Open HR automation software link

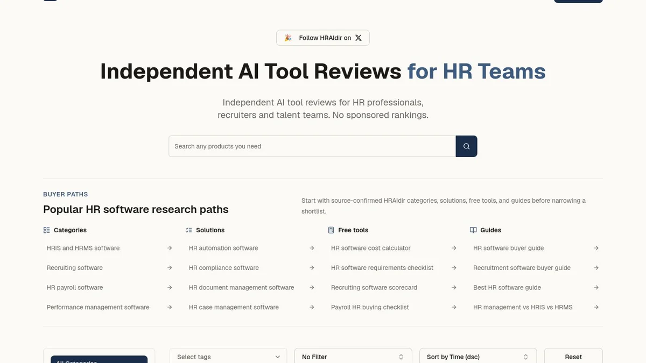pos(223,248)
